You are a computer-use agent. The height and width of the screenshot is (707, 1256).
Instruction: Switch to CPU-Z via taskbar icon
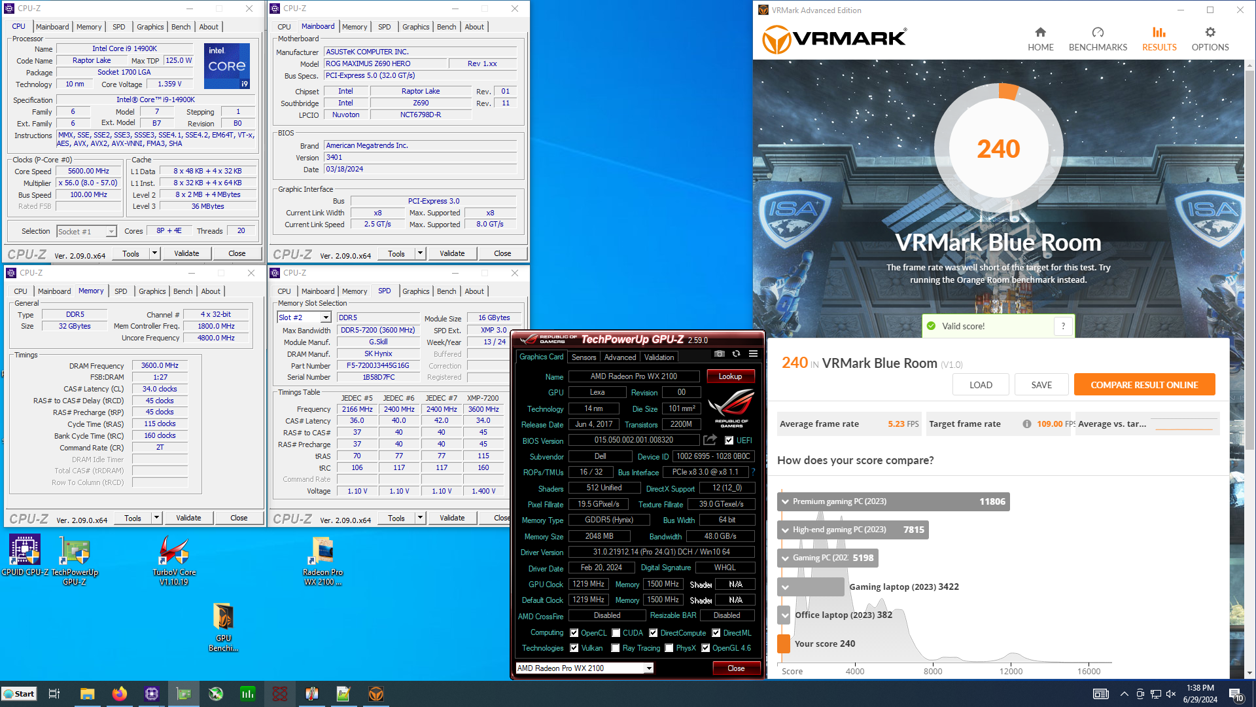[151, 694]
